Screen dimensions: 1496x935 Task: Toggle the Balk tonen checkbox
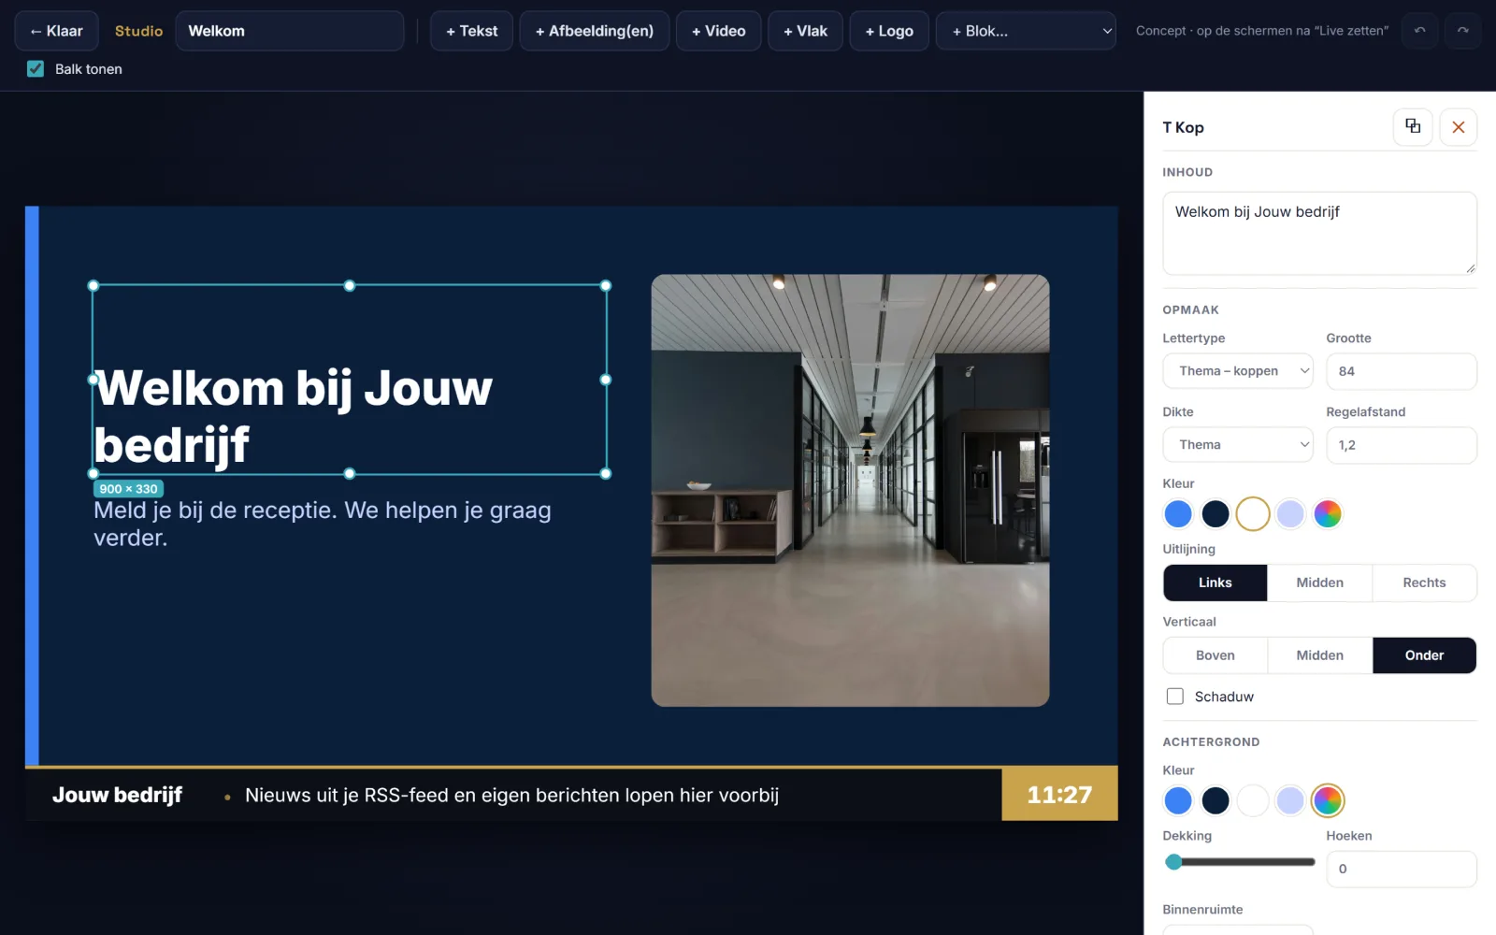tap(36, 68)
